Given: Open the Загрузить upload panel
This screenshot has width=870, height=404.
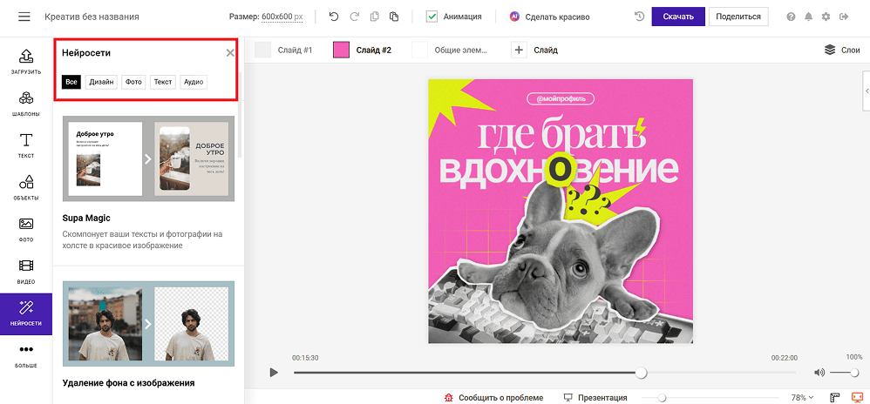Looking at the screenshot, I should click(26, 61).
